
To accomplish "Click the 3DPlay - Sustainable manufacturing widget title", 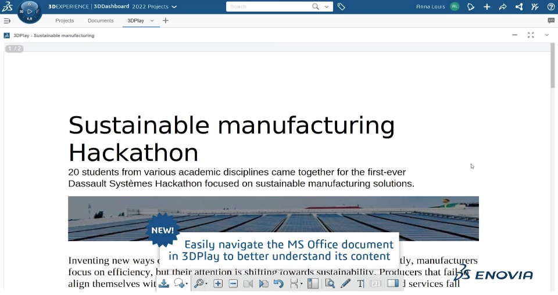I will click(53, 35).
